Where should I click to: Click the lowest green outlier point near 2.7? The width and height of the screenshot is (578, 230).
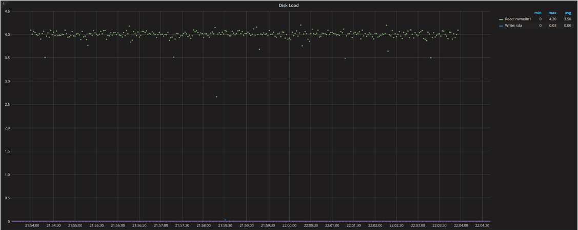pyautogui.click(x=216, y=97)
